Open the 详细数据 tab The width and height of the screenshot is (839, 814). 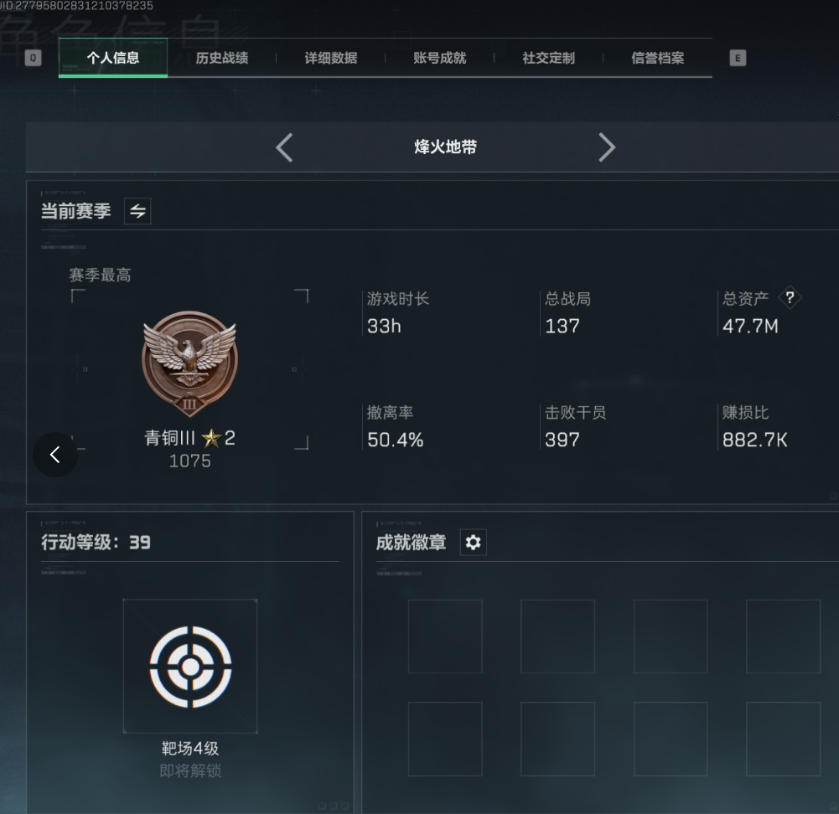[x=331, y=58]
